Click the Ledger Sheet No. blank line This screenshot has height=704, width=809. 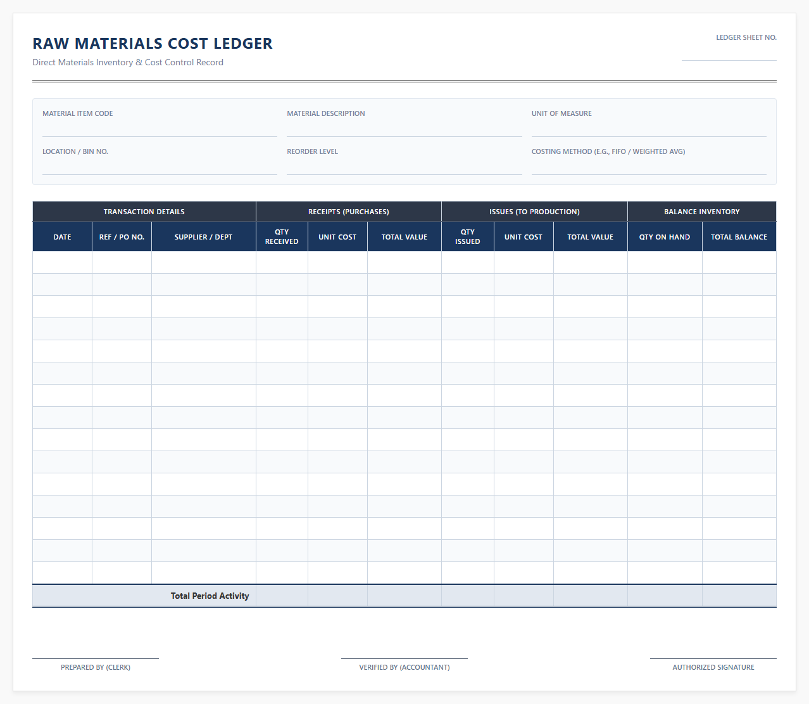(x=729, y=54)
